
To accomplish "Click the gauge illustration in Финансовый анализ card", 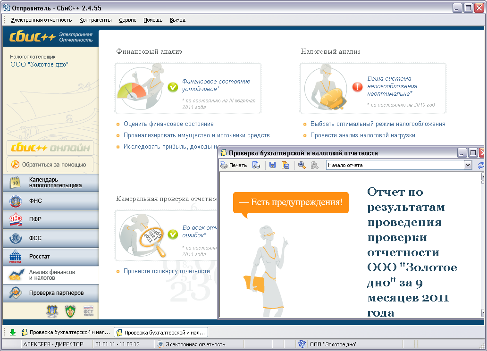I will click(x=140, y=88).
